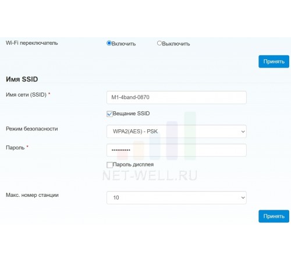
Task: Click the Имя сети (SSID) label
Action: coord(26,95)
